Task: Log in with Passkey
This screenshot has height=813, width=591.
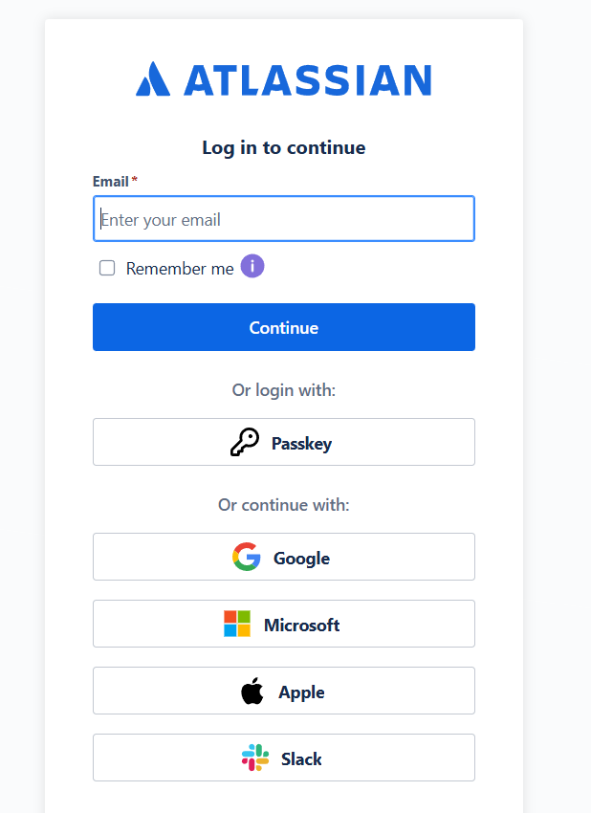Action: tap(283, 442)
